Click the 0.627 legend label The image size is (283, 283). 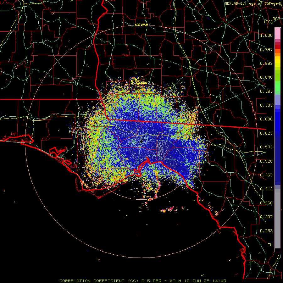[x=266, y=133]
